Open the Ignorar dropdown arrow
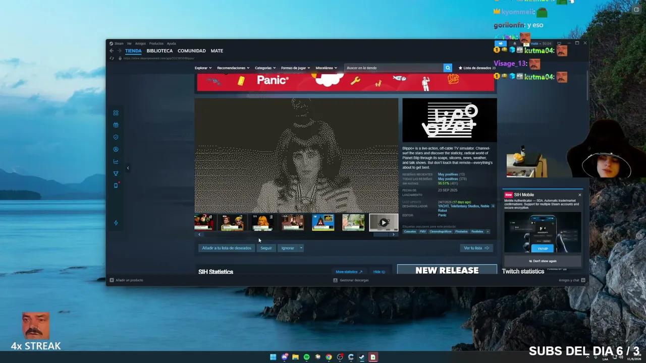 coord(301,248)
